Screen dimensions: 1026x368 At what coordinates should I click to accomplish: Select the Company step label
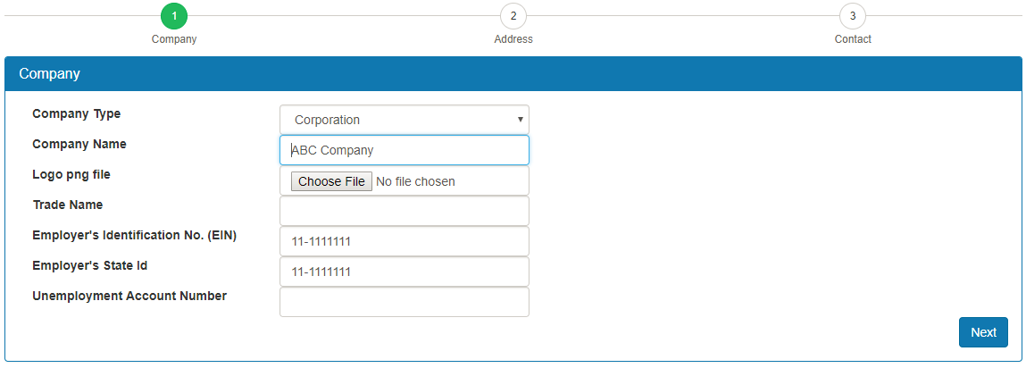174,39
